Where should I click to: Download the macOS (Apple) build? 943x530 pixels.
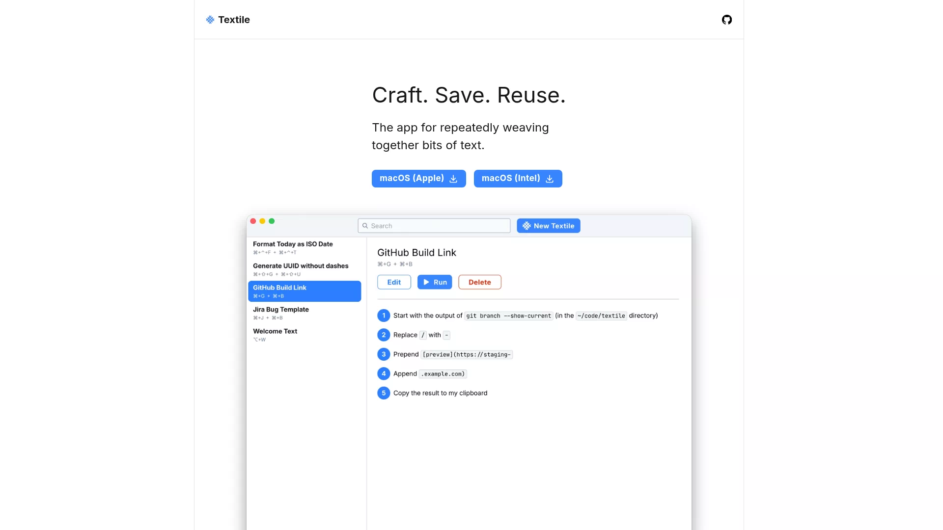(x=419, y=179)
